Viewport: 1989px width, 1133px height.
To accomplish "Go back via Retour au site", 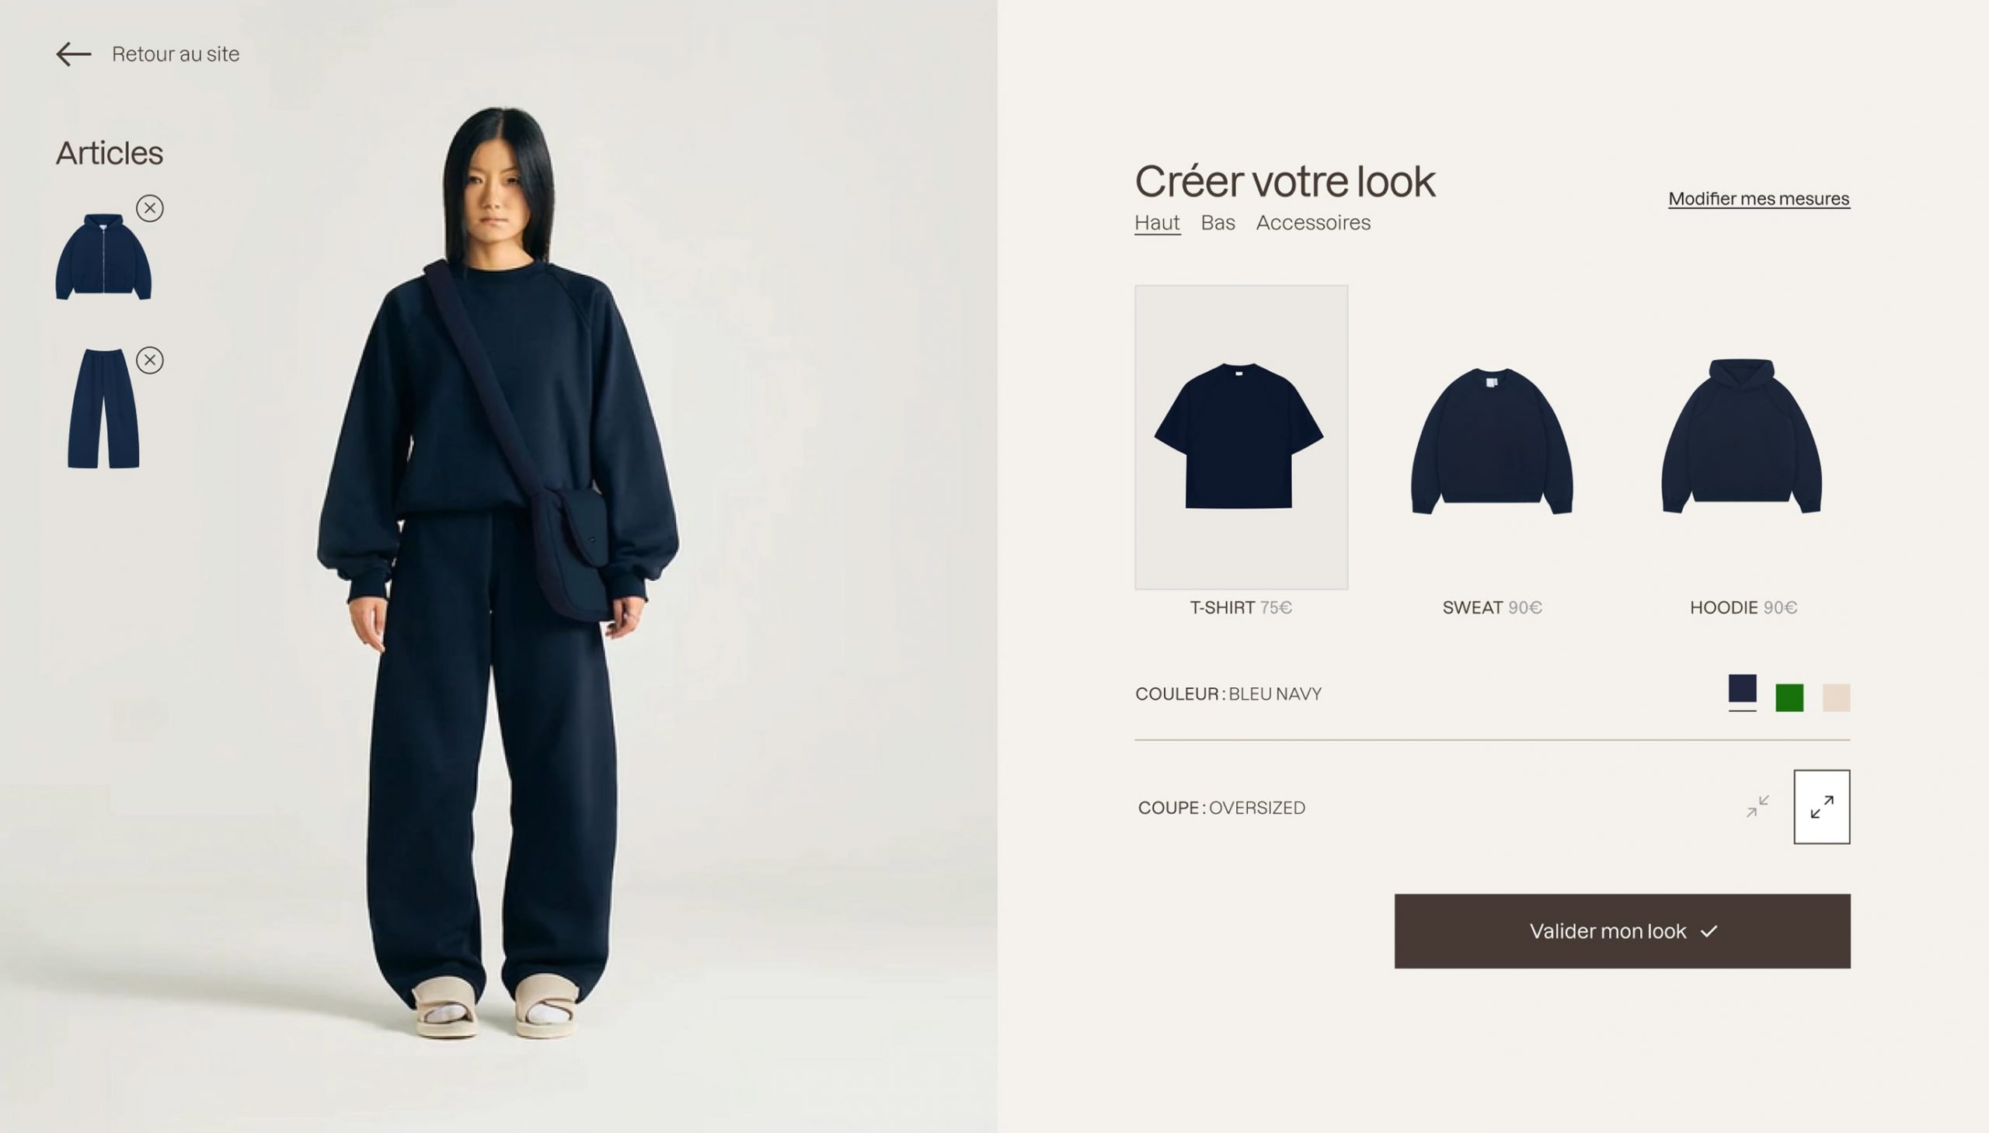I will point(176,54).
